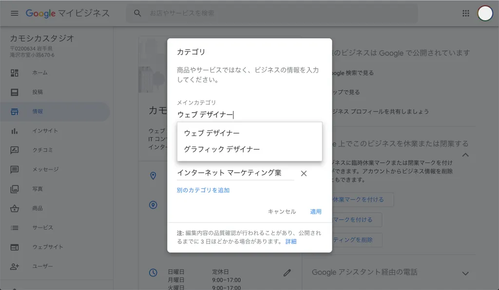499x290 pixels.
Task: Click the service area target icon
Action: point(153,205)
